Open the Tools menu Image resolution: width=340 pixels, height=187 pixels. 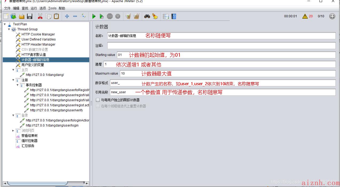point(52,8)
